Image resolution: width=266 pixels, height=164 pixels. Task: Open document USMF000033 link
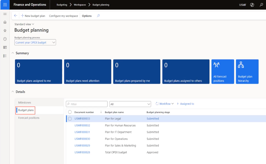click(82, 119)
